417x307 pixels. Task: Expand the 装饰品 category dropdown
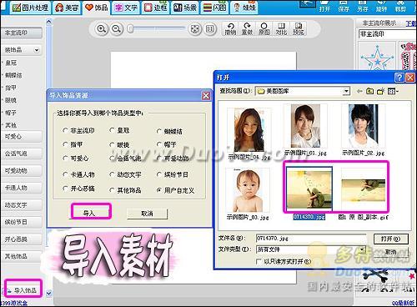click(37, 50)
